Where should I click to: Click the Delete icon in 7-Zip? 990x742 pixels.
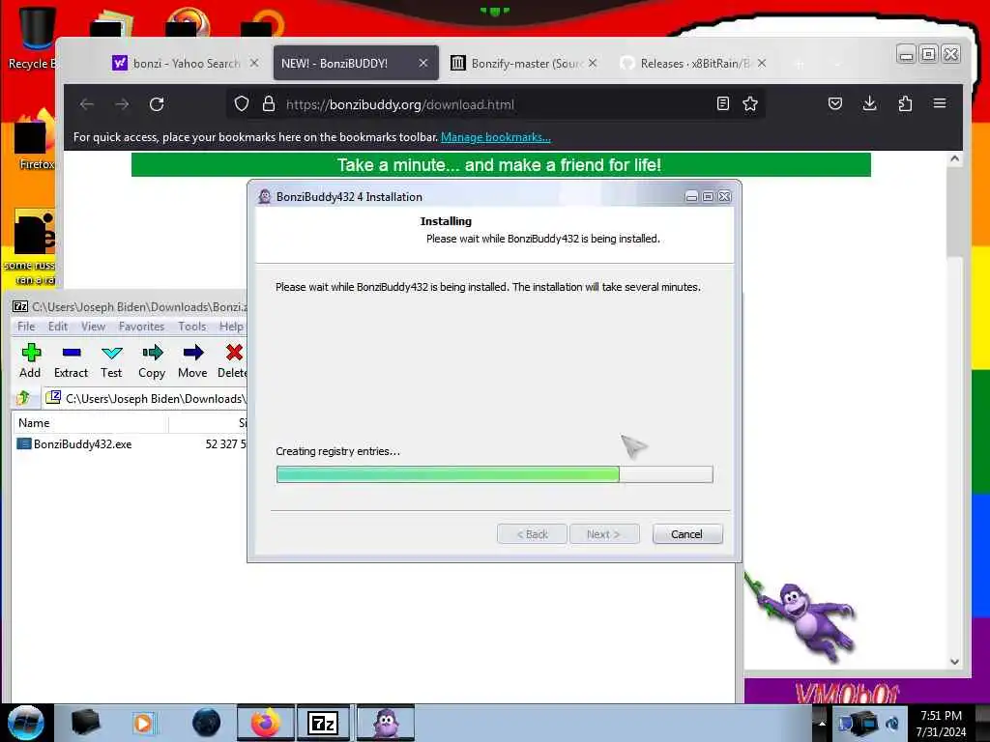point(234,352)
